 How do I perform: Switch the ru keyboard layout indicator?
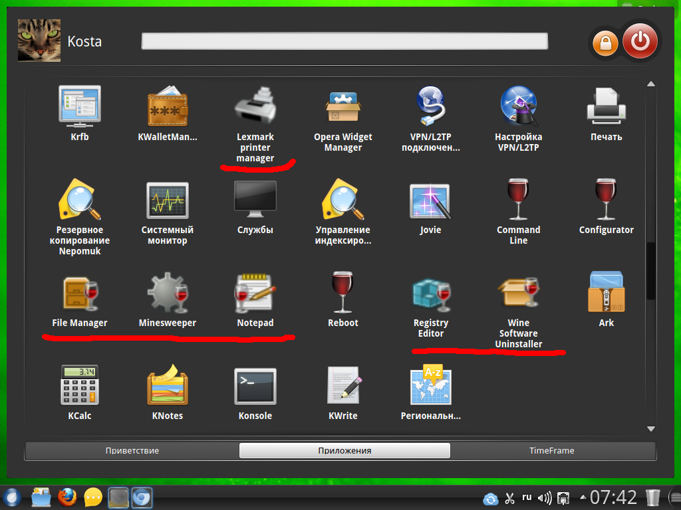tap(527, 497)
